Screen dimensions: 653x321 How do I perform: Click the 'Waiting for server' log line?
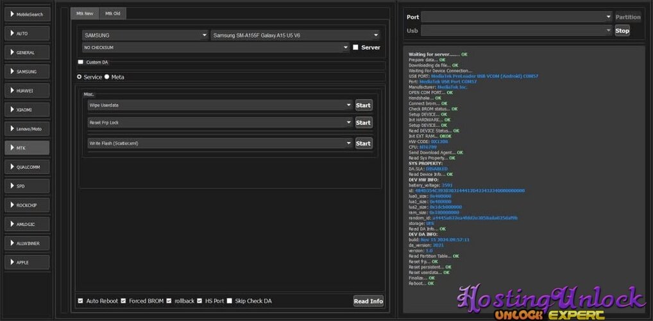pos(437,55)
